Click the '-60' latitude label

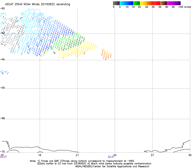tap(2, 9)
